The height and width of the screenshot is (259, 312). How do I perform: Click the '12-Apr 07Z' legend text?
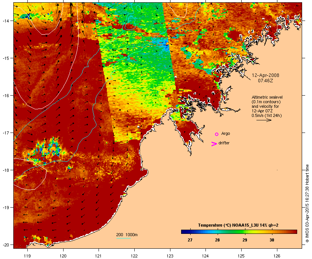pyautogui.click(x=262, y=111)
